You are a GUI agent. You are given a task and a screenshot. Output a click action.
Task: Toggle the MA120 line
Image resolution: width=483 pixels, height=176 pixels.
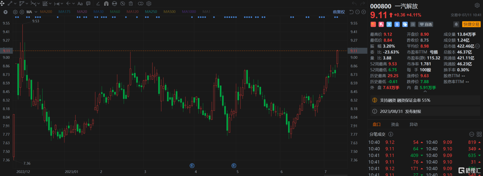tap(132, 12)
